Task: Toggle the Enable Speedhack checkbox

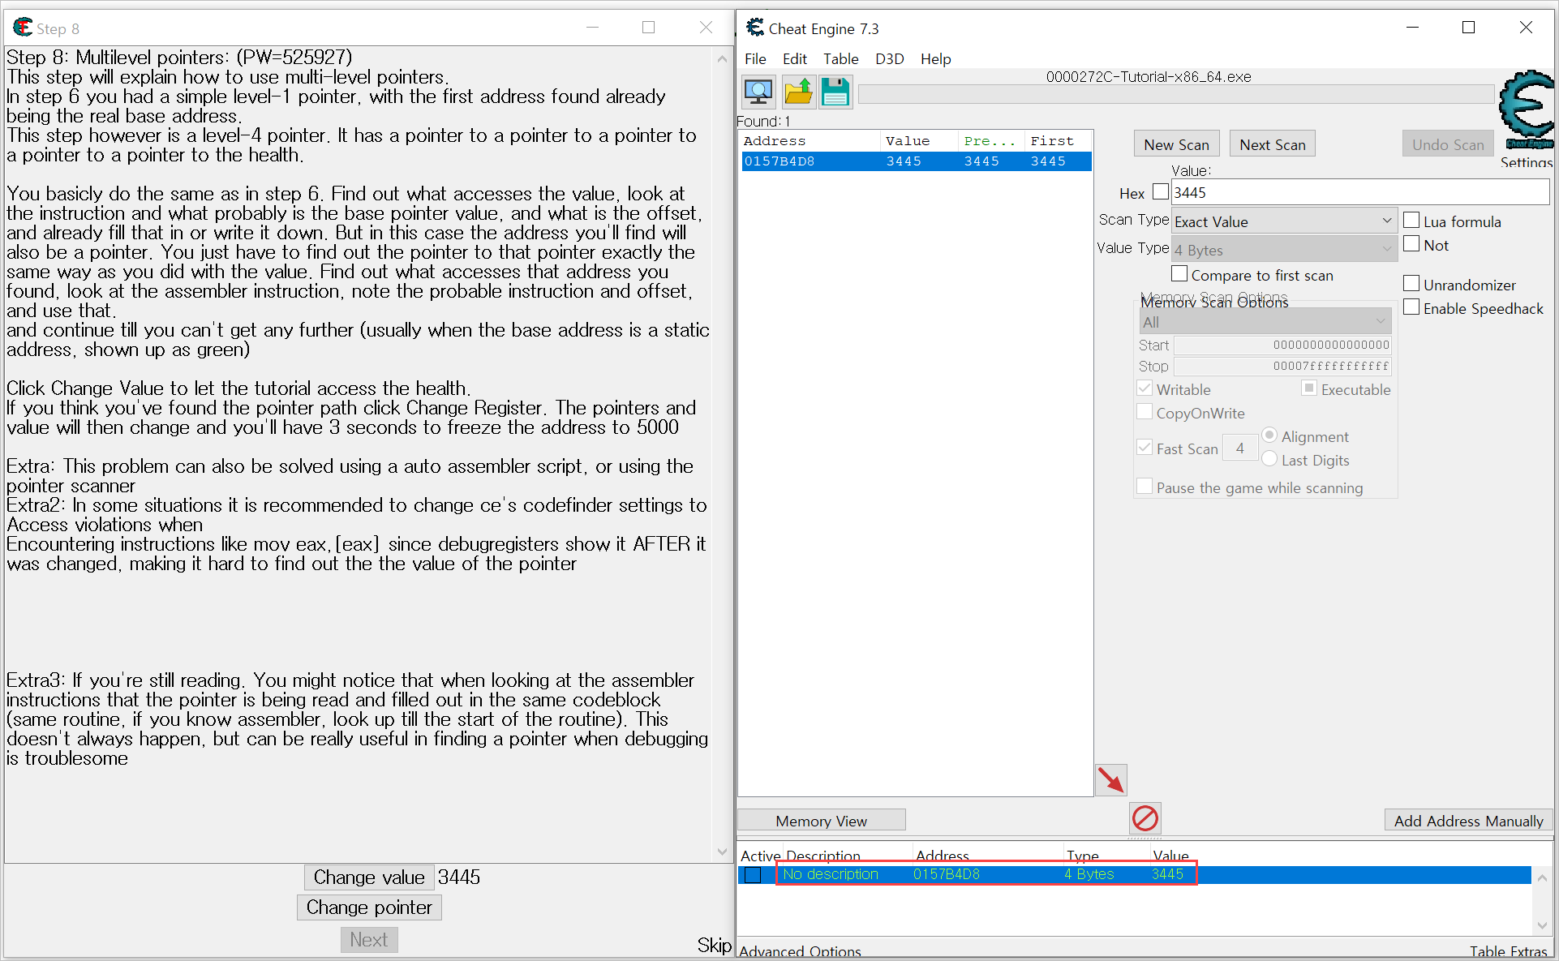Action: coord(1411,308)
